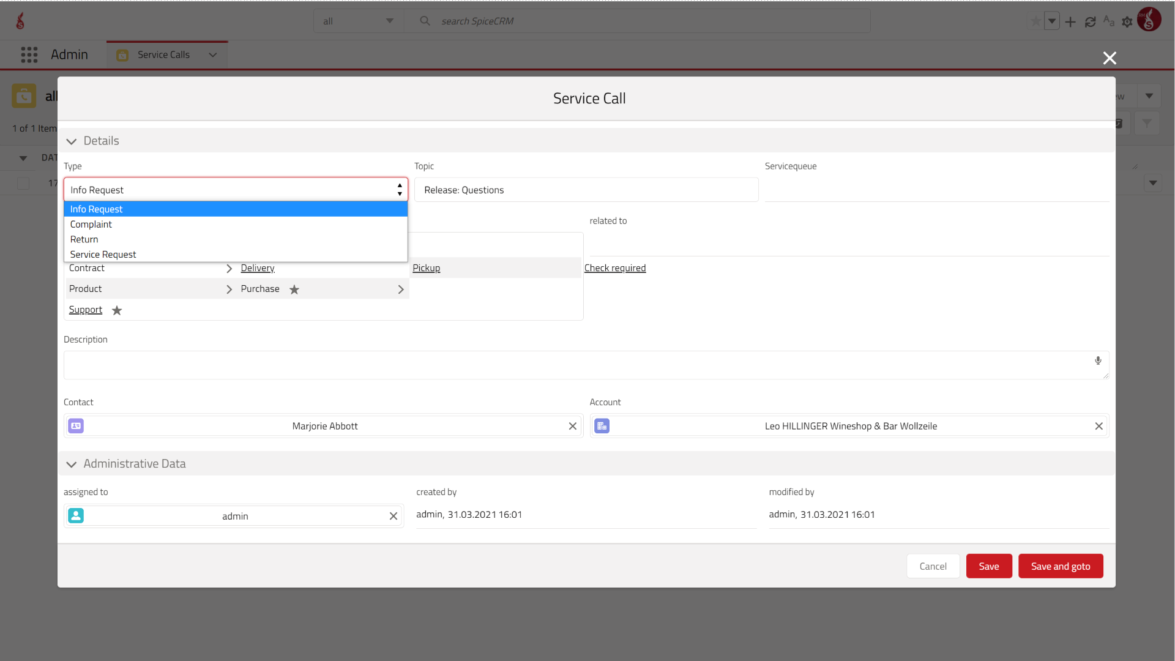
Task: Open row actions dropdown behind dialog
Action: 1153,183
